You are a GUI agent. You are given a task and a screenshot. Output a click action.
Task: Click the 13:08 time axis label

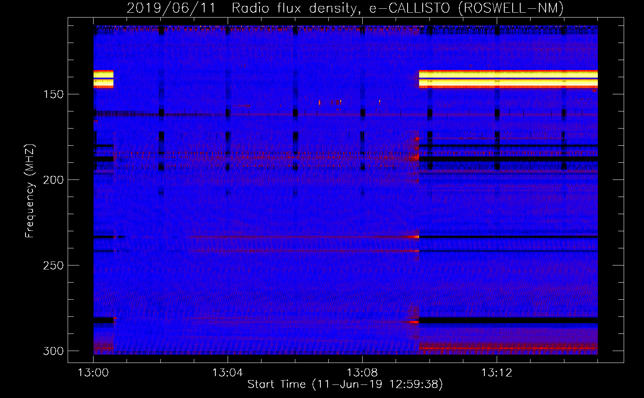pyautogui.click(x=362, y=373)
